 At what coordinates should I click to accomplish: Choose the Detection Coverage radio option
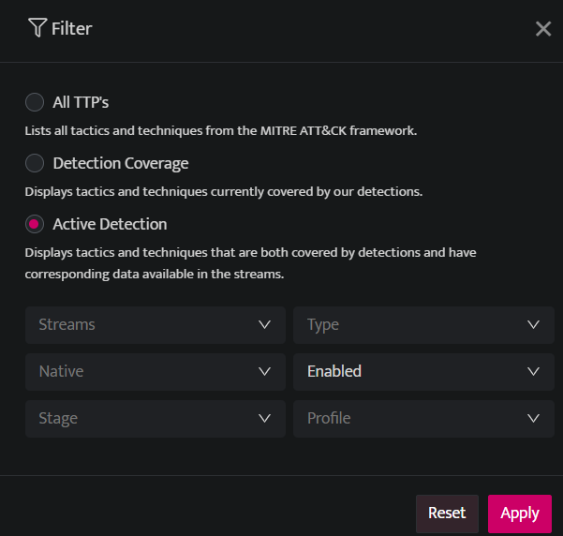[x=35, y=163]
